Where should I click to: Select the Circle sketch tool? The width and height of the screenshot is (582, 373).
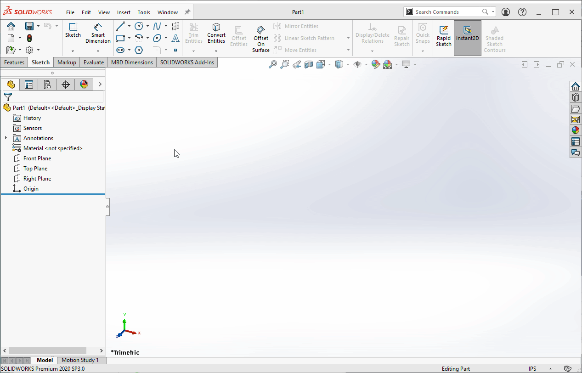[139, 26]
